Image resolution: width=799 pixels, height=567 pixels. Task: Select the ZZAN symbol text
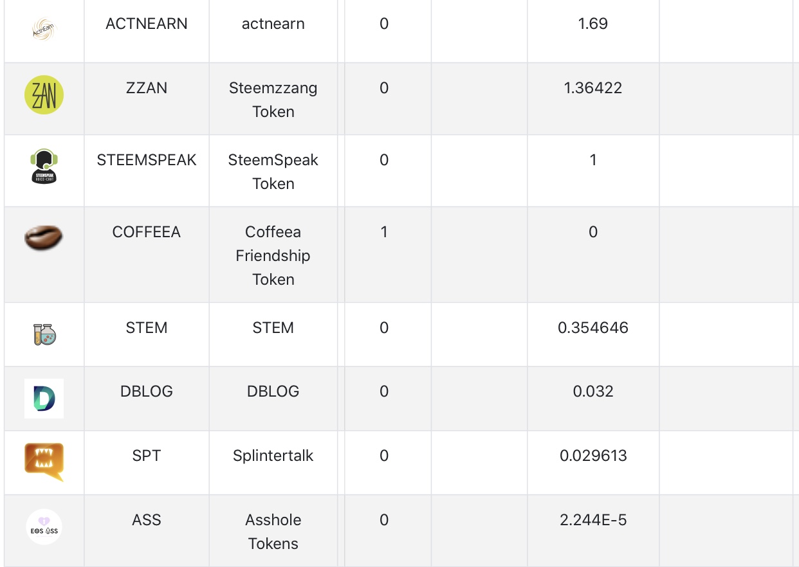coord(147,88)
